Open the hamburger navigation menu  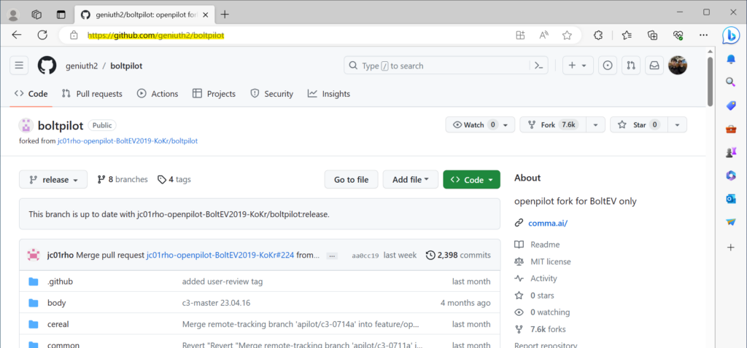coord(19,66)
